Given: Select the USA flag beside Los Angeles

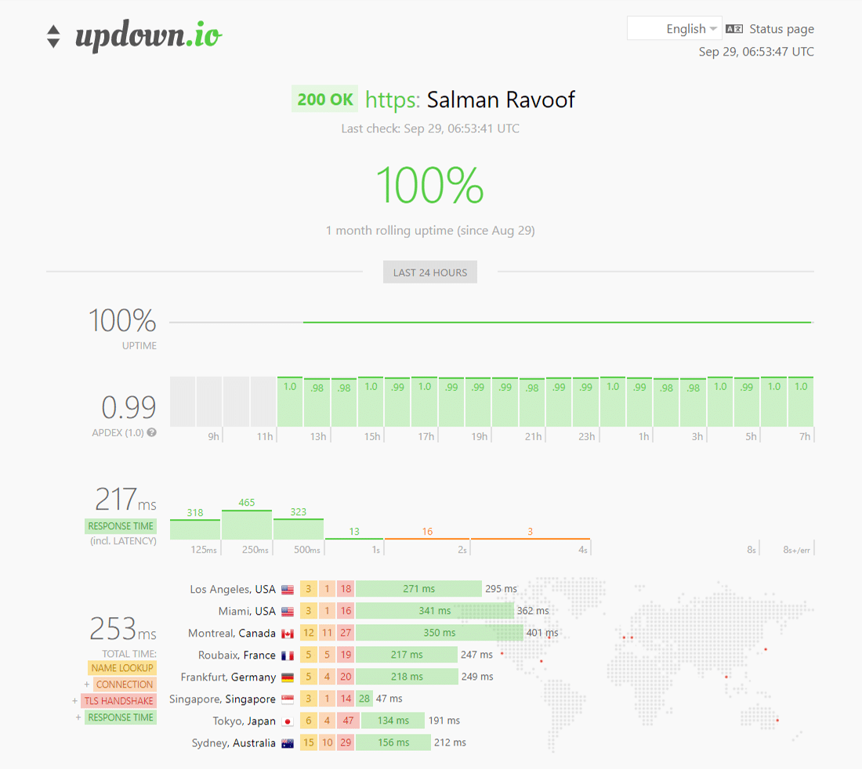Looking at the screenshot, I should click(288, 589).
